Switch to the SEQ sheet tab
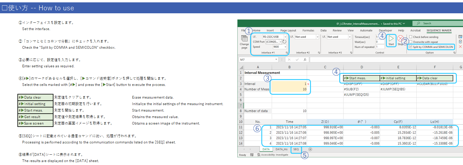Image resolution: width=463 pixels, height=165 pixels. pos(296,149)
